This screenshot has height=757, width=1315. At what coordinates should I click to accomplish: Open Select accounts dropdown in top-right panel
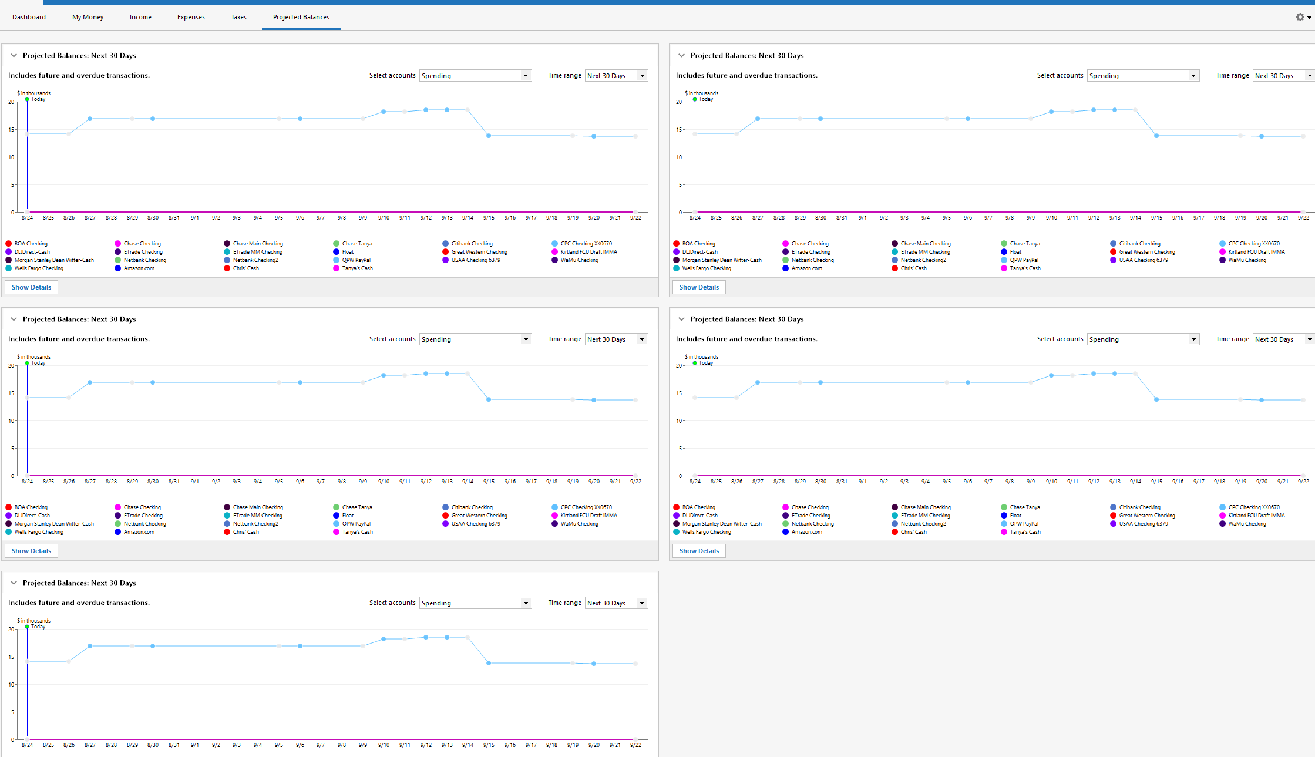click(x=1142, y=76)
